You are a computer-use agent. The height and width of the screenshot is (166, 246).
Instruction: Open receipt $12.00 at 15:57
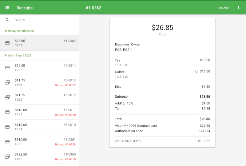point(39,68)
